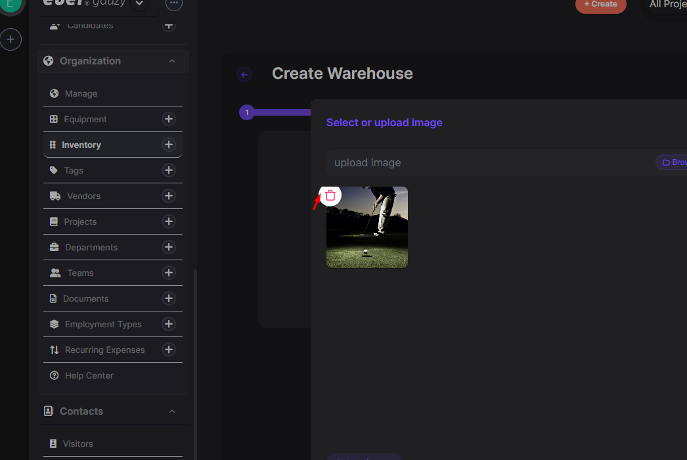The height and width of the screenshot is (460, 687).
Task: Click the plus icon next to Vendors
Action: [169, 196]
